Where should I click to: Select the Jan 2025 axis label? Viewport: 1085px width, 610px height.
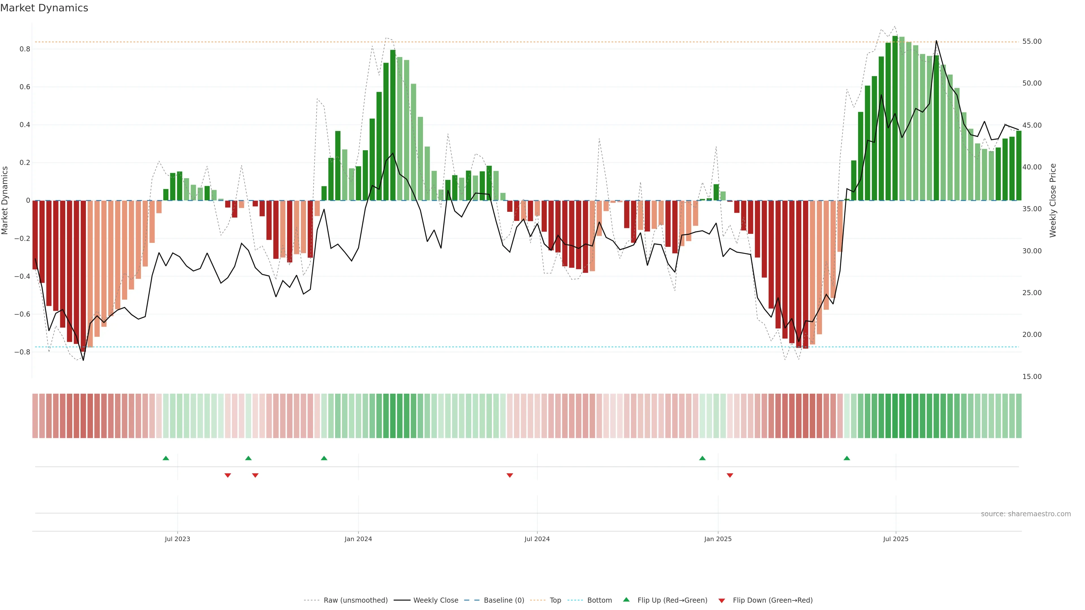coord(718,539)
